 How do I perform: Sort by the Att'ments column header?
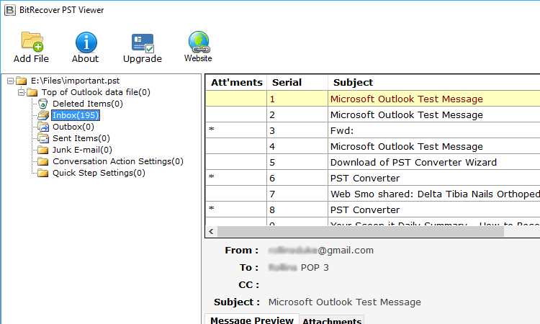click(x=236, y=83)
